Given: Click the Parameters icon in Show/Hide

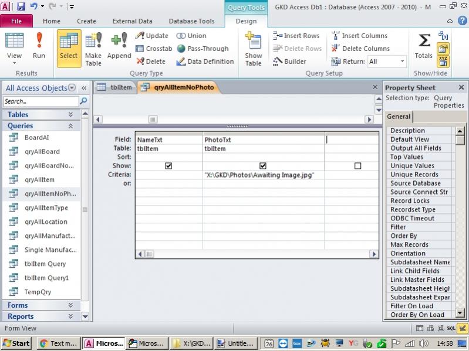Looking at the screenshot, I should coord(443,36).
